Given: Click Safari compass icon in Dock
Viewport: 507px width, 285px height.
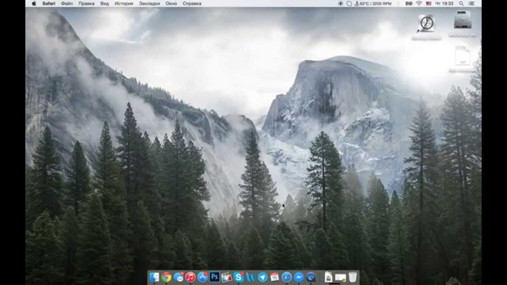Looking at the screenshot, I should tap(287, 277).
